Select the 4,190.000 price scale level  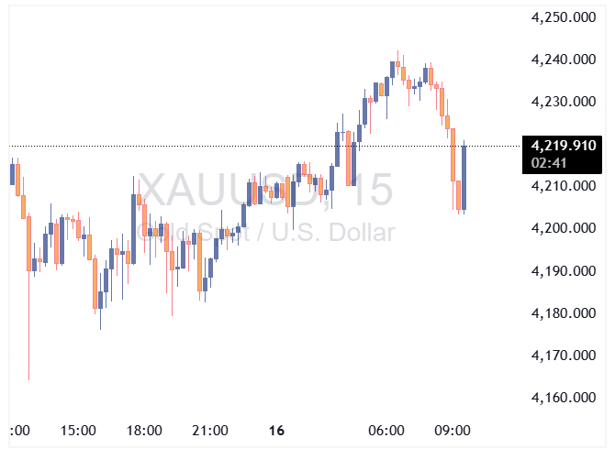tap(564, 271)
